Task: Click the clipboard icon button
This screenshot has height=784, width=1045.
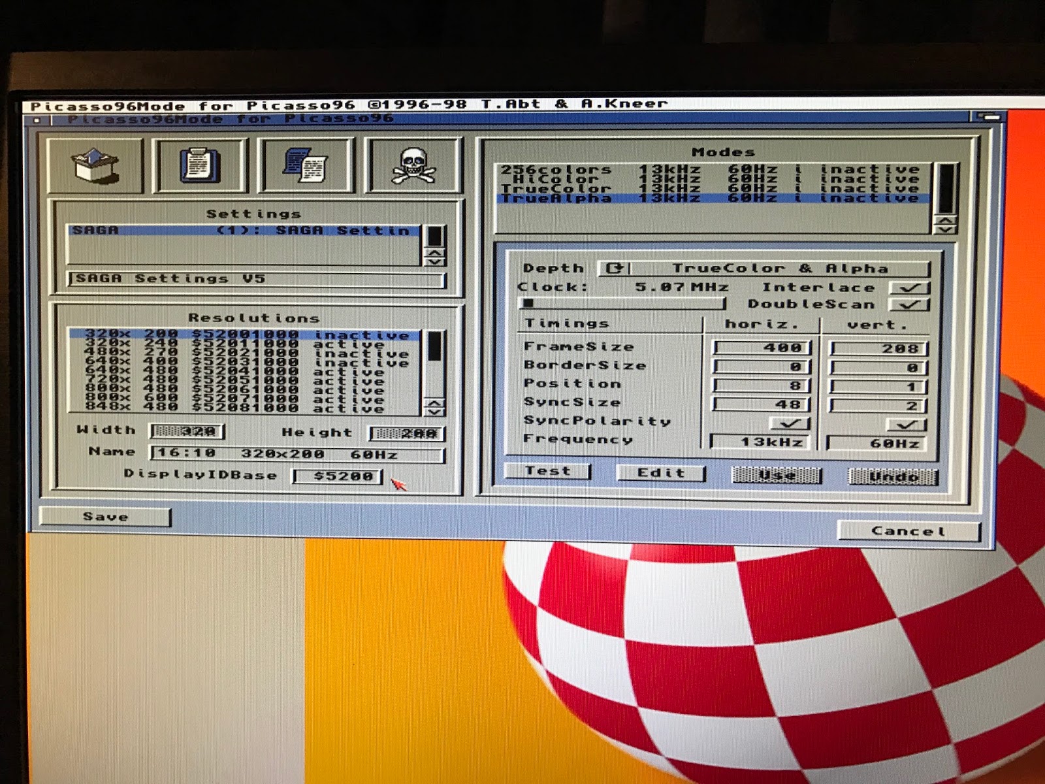Action: [200, 165]
